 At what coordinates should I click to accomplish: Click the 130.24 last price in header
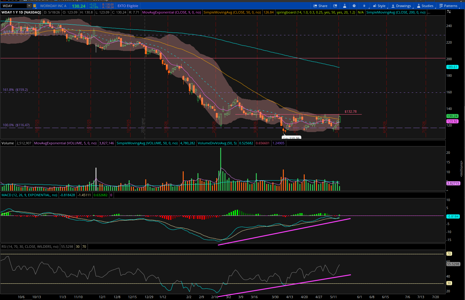point(79,6)
